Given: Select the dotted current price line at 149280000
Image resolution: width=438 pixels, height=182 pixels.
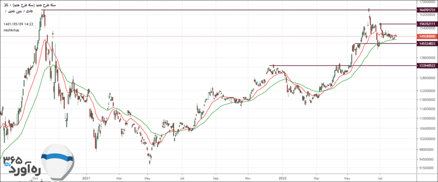Looking at the screenshot, I should (x=208, y=36).
